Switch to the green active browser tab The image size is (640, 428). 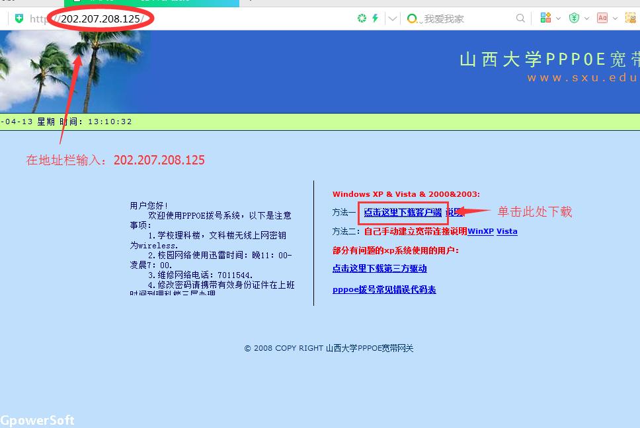pos(152,3)
